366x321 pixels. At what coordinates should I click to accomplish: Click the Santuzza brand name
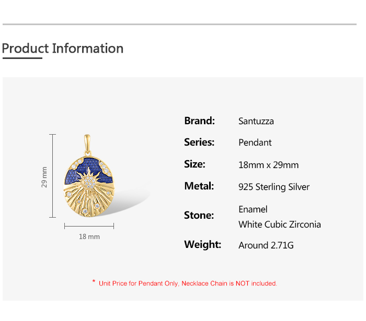tap(256, 121)
